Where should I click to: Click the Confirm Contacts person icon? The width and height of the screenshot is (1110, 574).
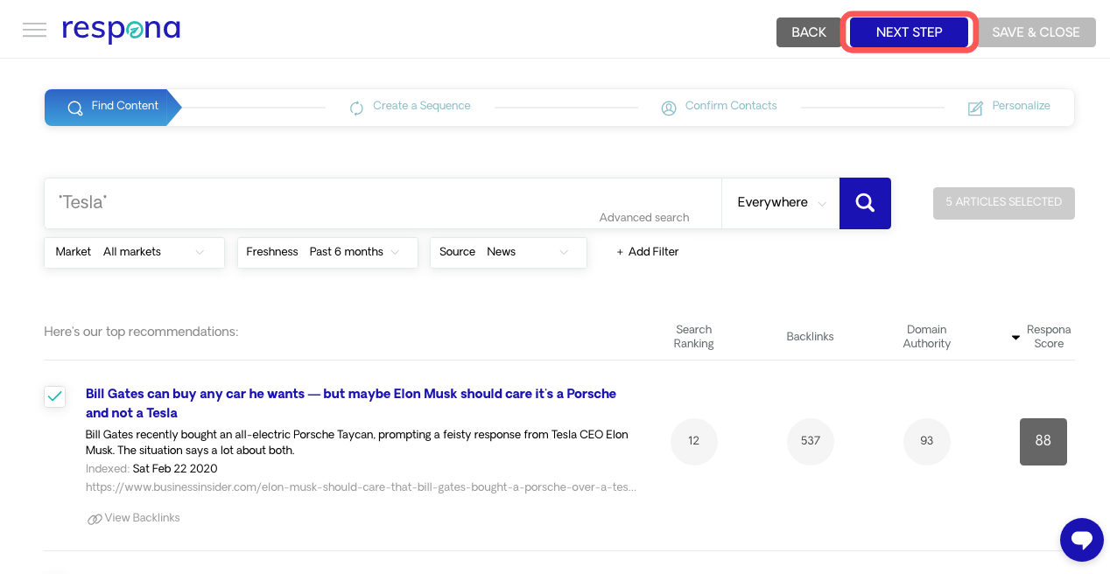point(669,108)
